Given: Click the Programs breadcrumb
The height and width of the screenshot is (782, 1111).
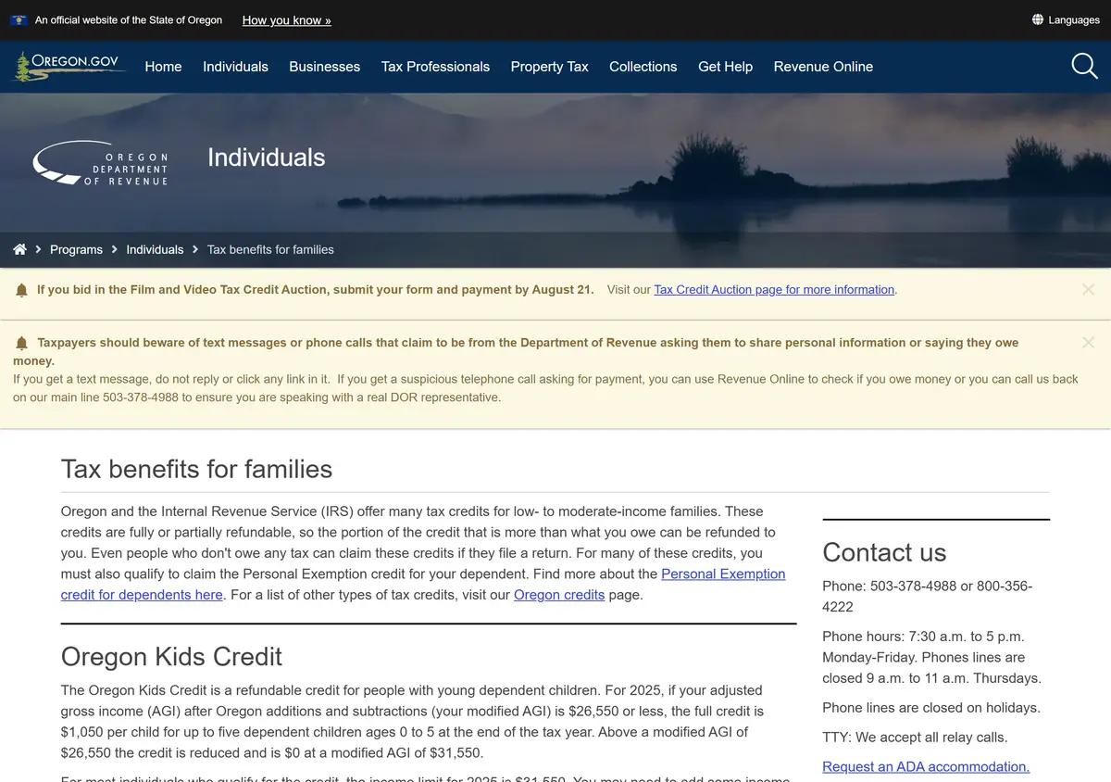Looking at the screenshot, I should click(76, 249).
